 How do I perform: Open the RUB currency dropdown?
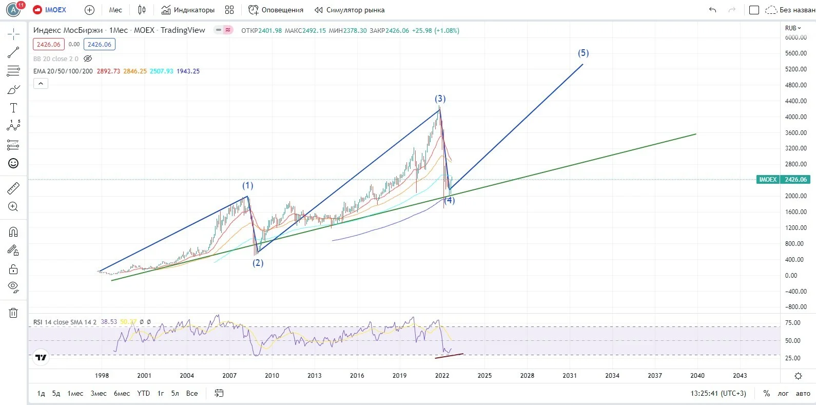pyautogui.click(x=793, y=28)
